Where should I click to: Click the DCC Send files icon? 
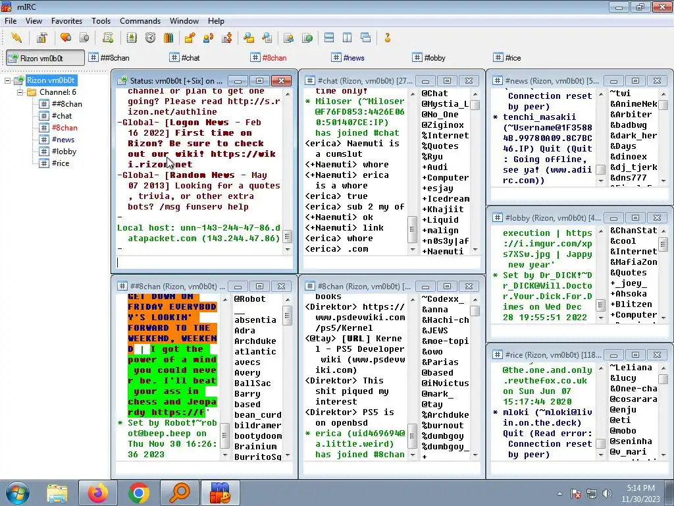point(190,38)
